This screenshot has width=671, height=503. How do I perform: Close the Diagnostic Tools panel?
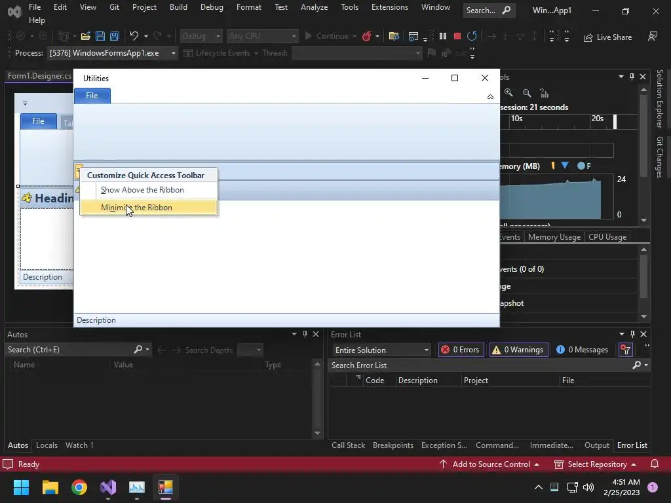(643, 77)
